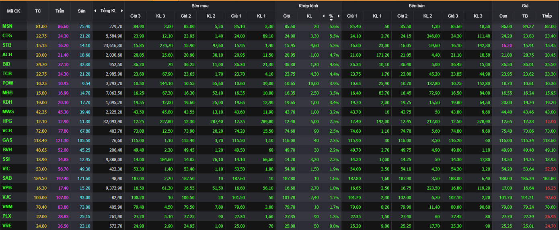Click the Trần ceiling price header
Viewport: 559px width, 230px height.
tap(60, 11)
